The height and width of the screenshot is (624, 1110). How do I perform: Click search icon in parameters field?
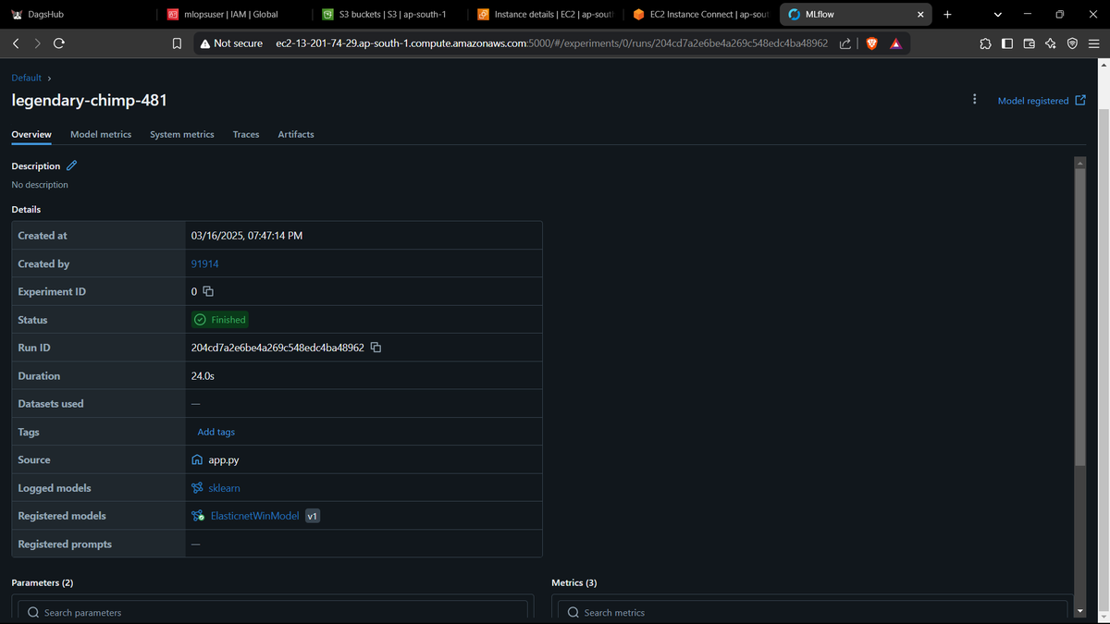[34, 612]
